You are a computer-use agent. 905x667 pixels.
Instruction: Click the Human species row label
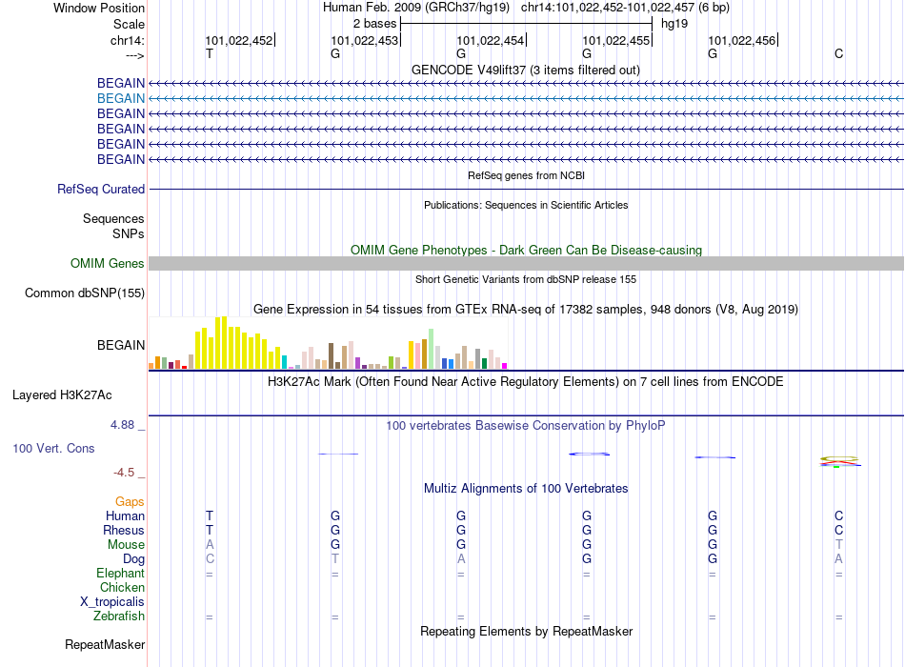click(125, 516)
